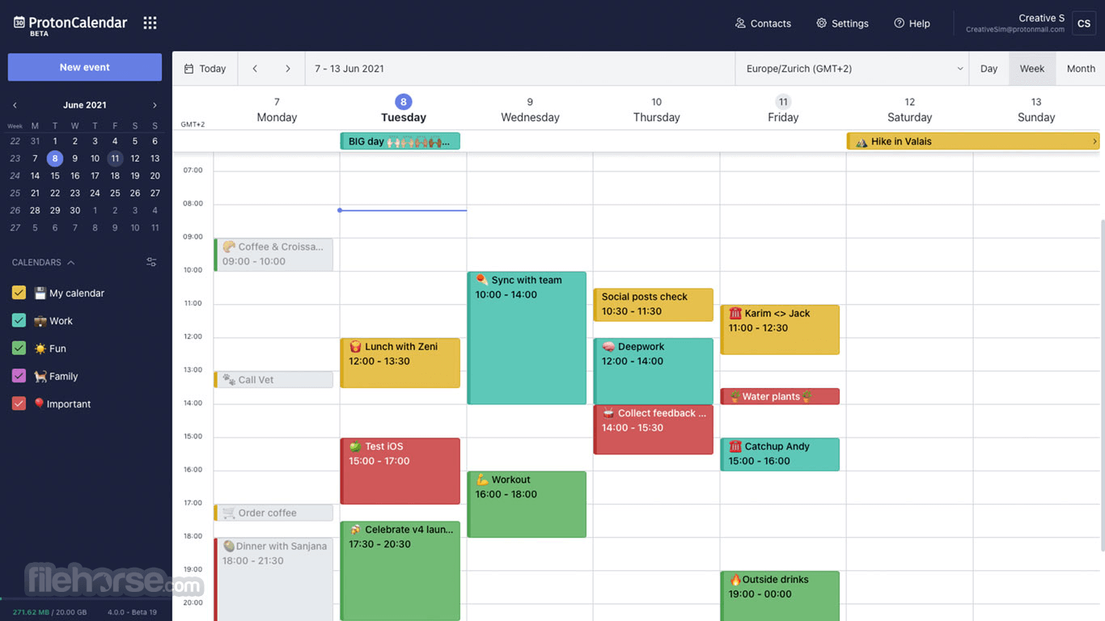Toggle Family calendar checkbox

[x=19, y=376]
